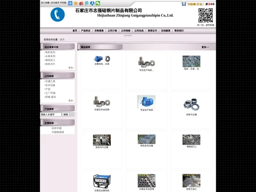Image resolution: width=256 pixels, height=192 pixels.
Task: Click the 守信通·企业 badge icon
Action: pos(192,4)
